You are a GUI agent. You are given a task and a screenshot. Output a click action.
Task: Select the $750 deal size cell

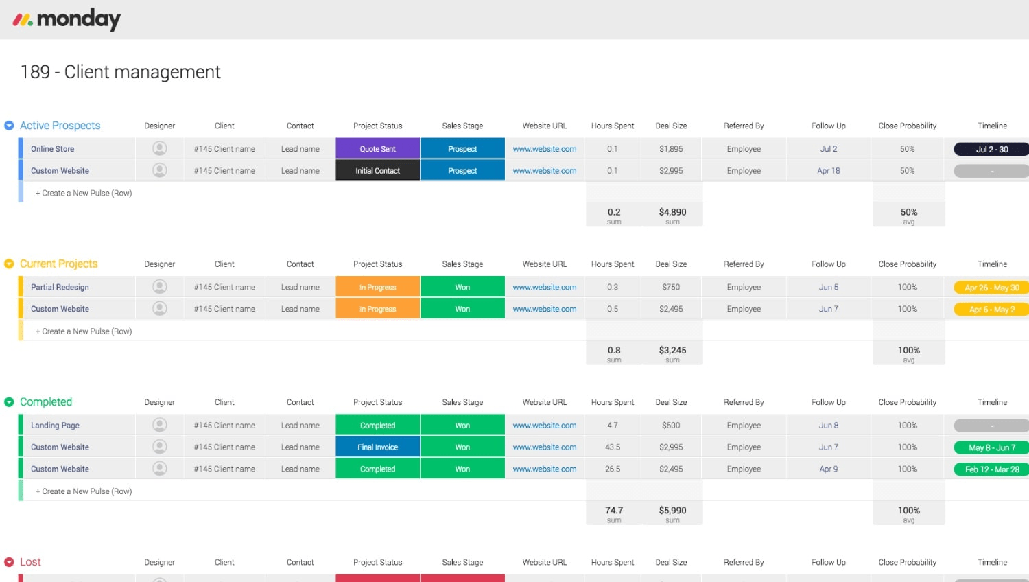671,287
